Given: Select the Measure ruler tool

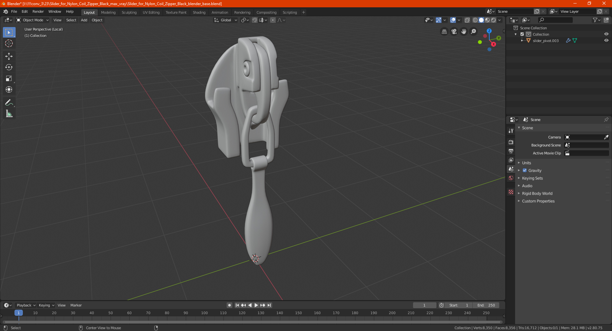Looking at the screenshot, I should coord(9,114).
